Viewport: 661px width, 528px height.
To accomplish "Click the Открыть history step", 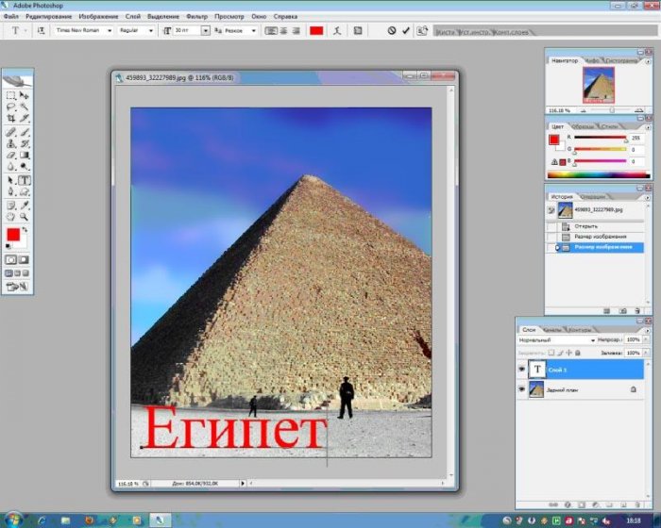I will point(580,226).
